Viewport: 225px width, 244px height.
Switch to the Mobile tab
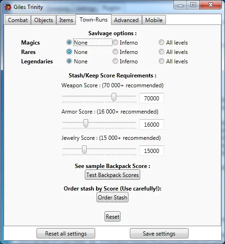[x=154, y=20]
